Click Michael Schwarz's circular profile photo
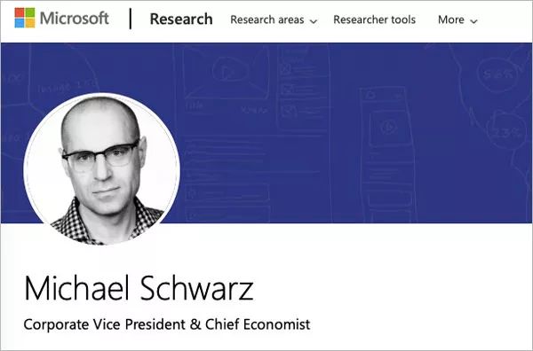Viewport: 533px width, 351px height. coord(101,169)
